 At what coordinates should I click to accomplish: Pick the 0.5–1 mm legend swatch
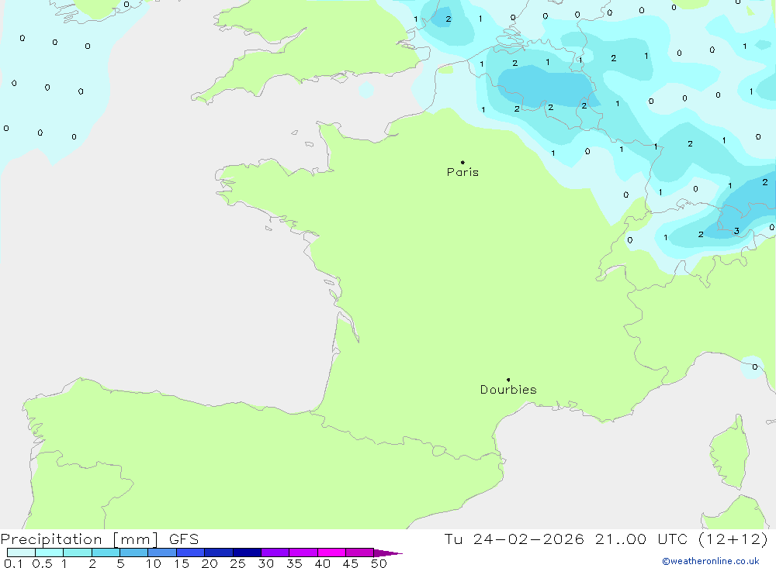coord(50,553)
